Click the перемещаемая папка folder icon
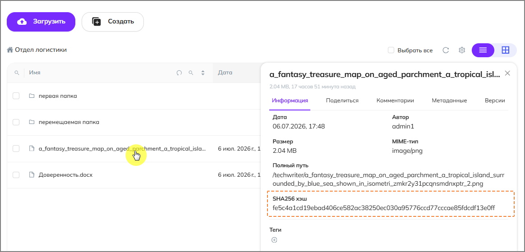 tap(32, 122)
